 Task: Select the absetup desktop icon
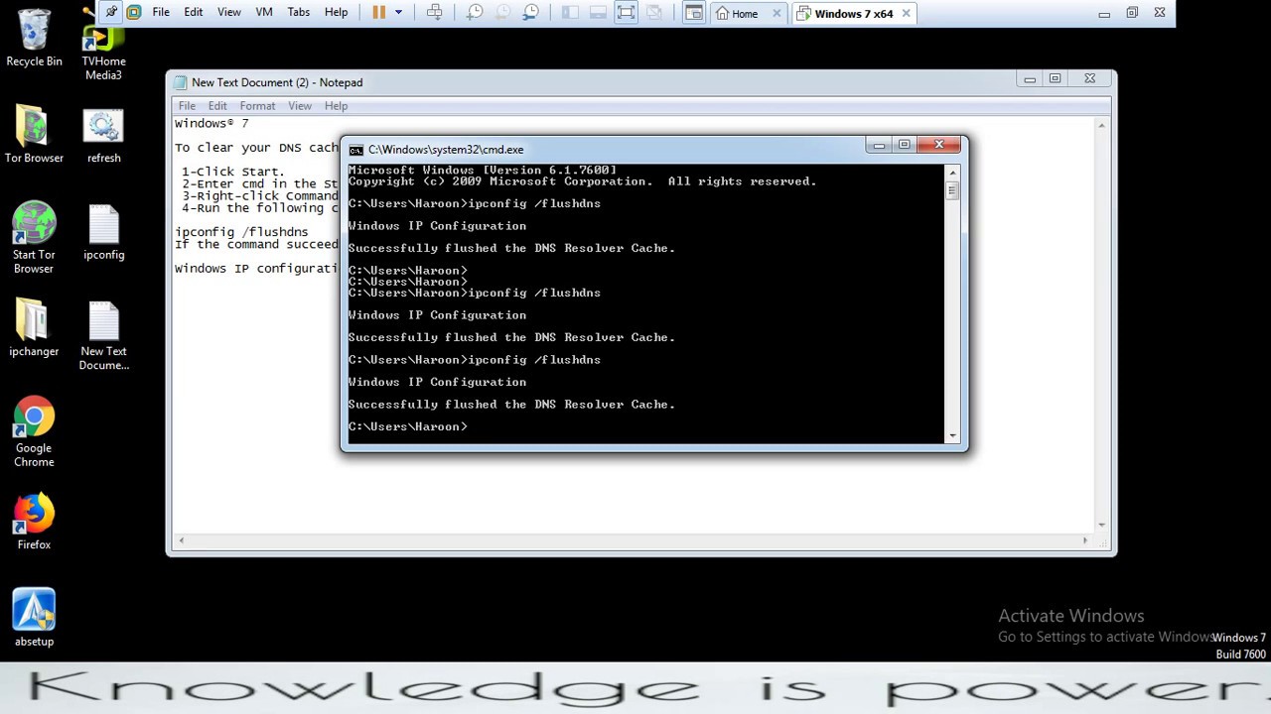pyautogui.click(x=34, y=618)
